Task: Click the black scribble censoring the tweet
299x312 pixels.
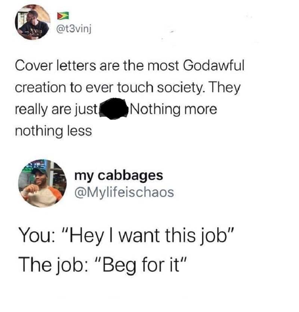Action: pos(114,109)
